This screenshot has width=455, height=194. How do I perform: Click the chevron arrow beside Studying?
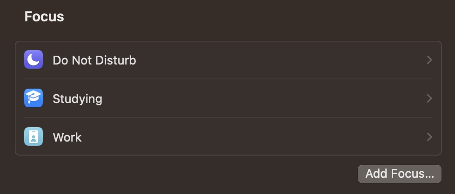point(429,98)
